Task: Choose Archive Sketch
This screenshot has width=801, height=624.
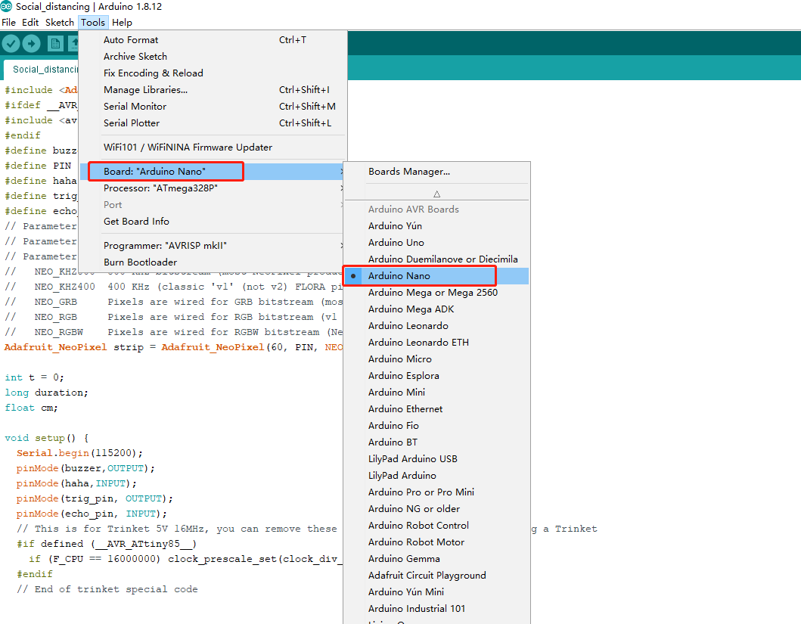Action: [213, 57]
